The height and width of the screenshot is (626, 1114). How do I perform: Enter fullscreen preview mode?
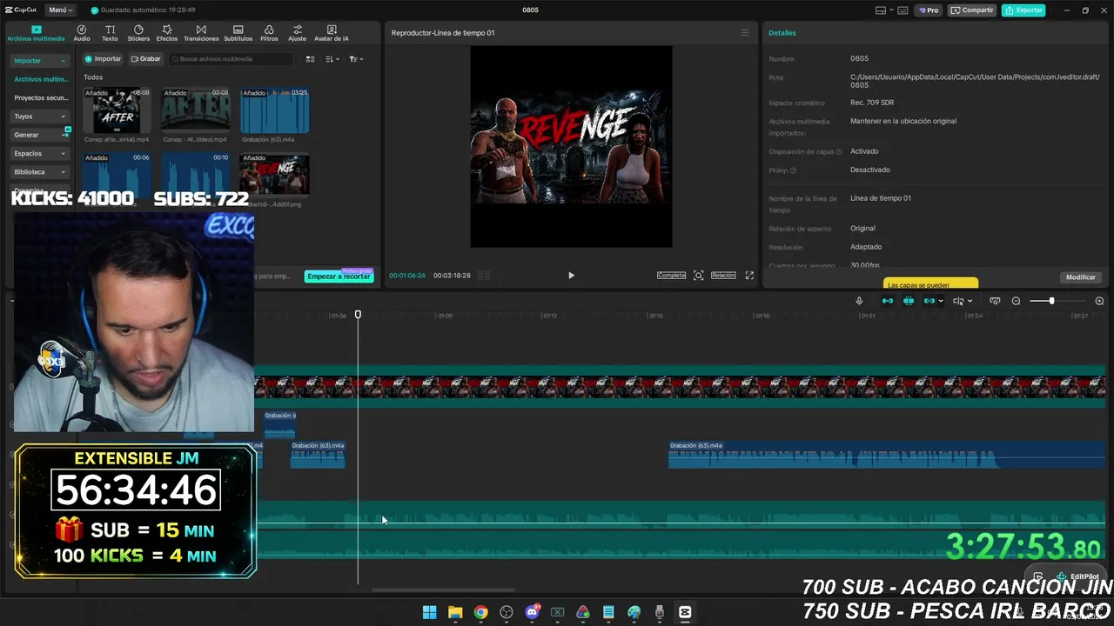pyautogui.click(x=749, y=276)
